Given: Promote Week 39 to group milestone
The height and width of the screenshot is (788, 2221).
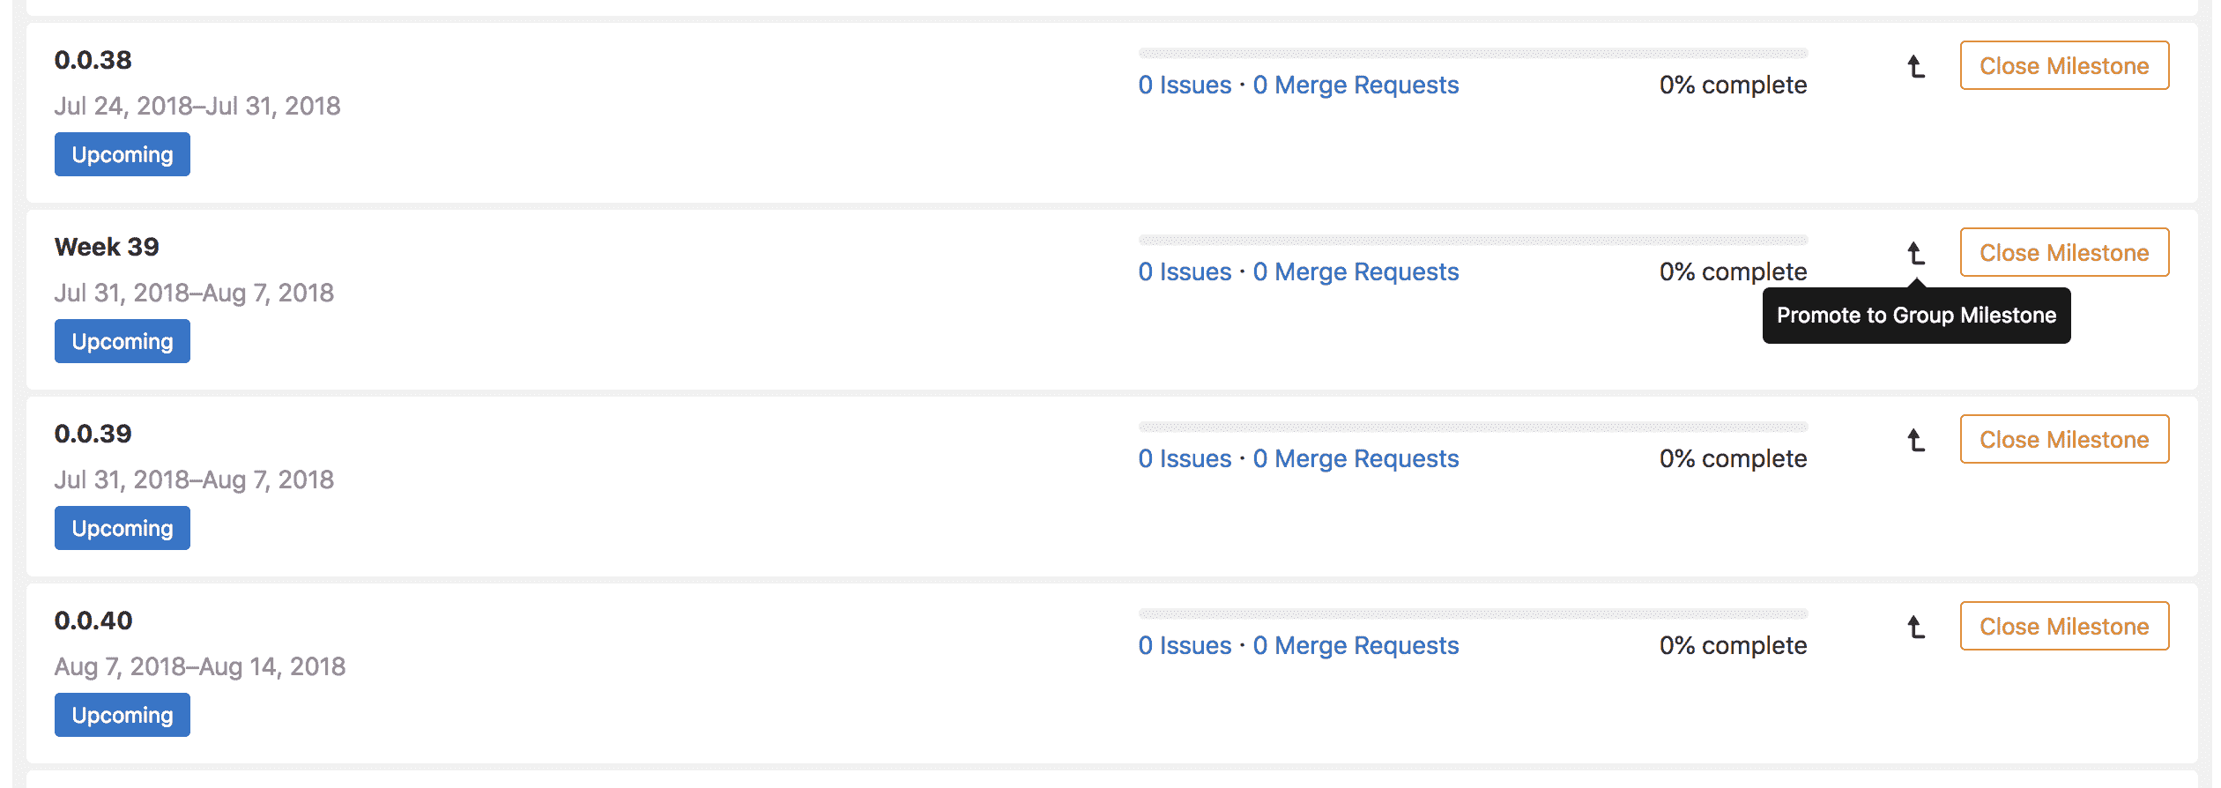Looking at the screenshot, I should (x=1918, y=253).
